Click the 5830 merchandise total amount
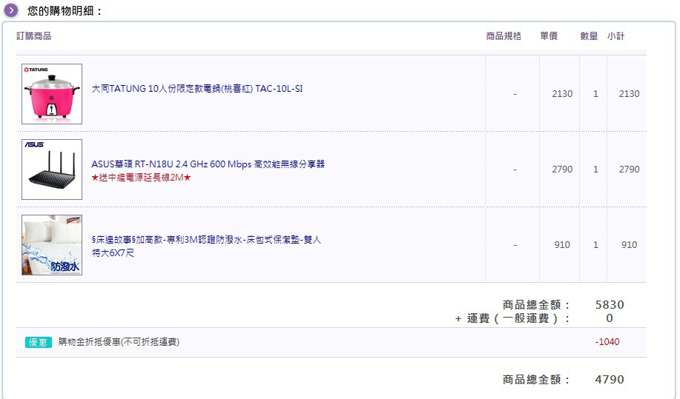Screen dimensions: 680x399 610,305
